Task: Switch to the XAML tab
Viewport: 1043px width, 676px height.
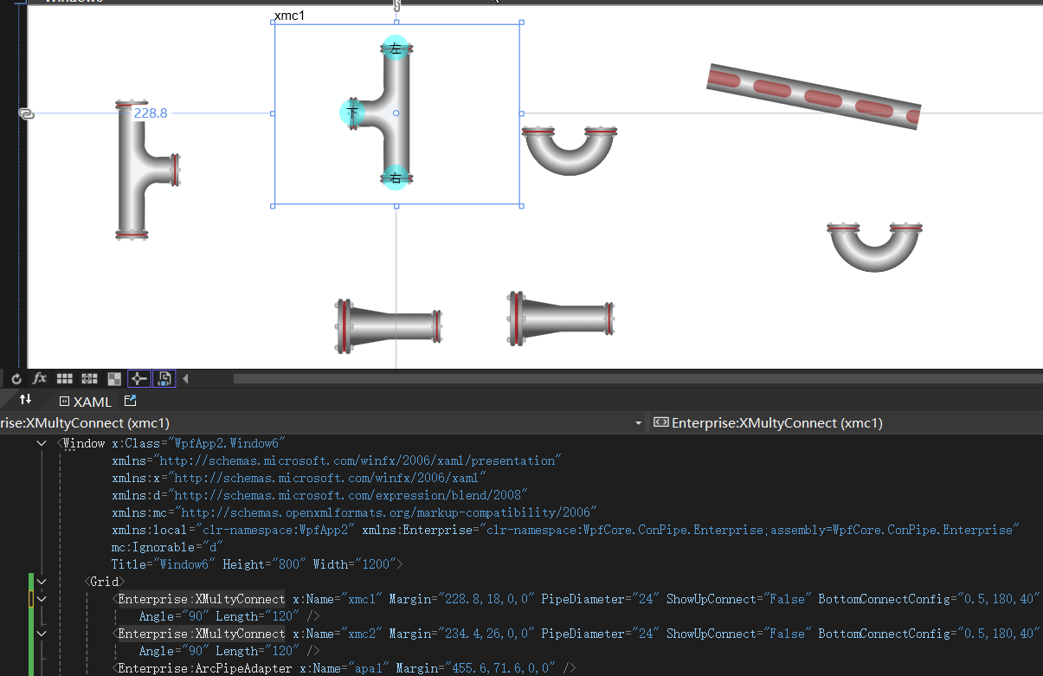Action: (86, 402)
